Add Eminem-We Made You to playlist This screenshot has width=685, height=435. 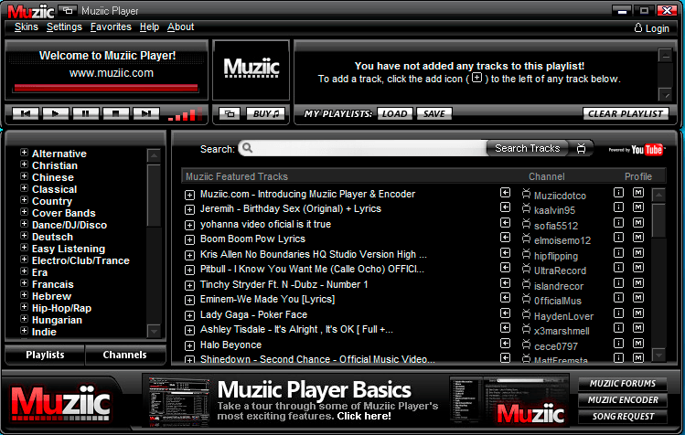tap(189, 300)
